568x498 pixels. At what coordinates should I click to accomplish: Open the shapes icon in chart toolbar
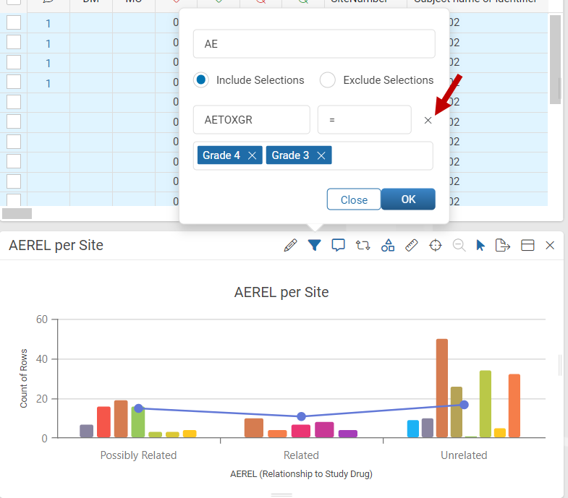click(x=388, y=245)
